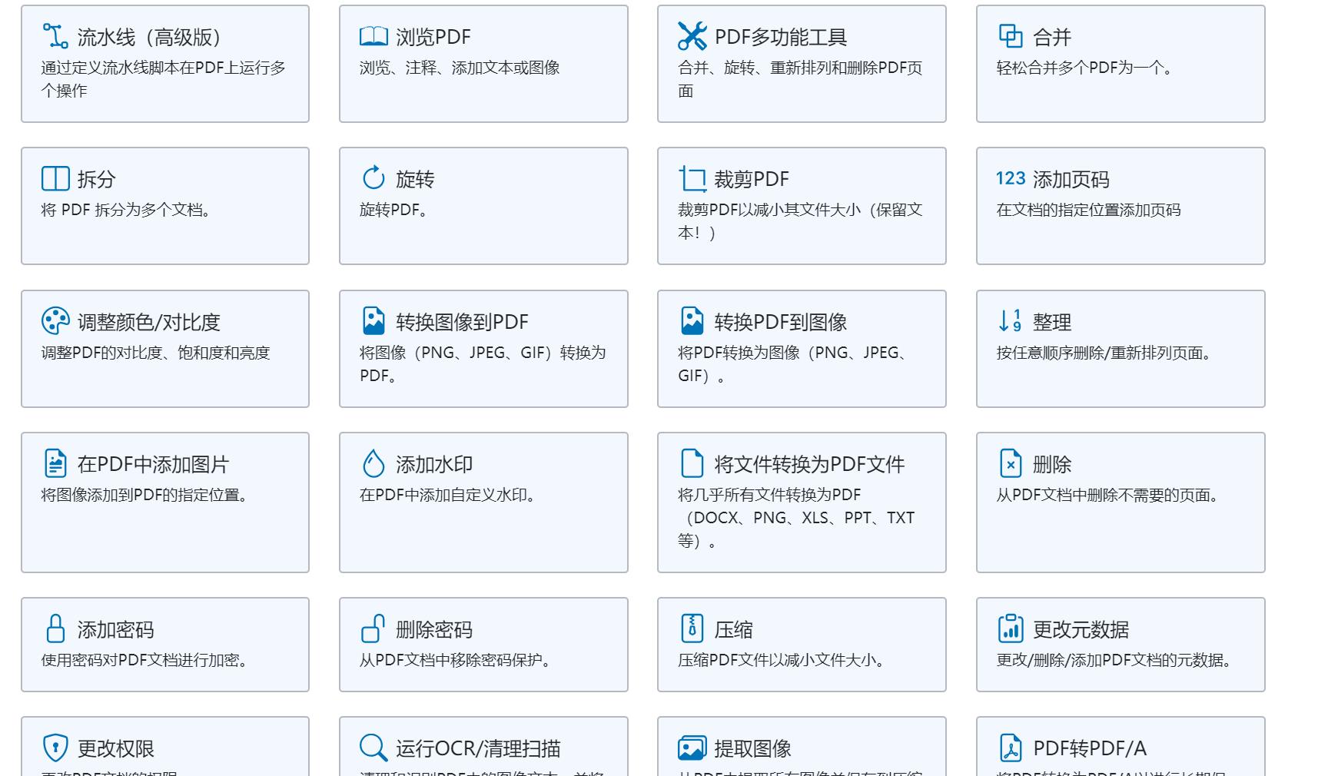Click the blank file icon for 将文件转换为PDF文件
Image resolution: width=1328 pixels, height=776 pixels.
click(692, 463)
